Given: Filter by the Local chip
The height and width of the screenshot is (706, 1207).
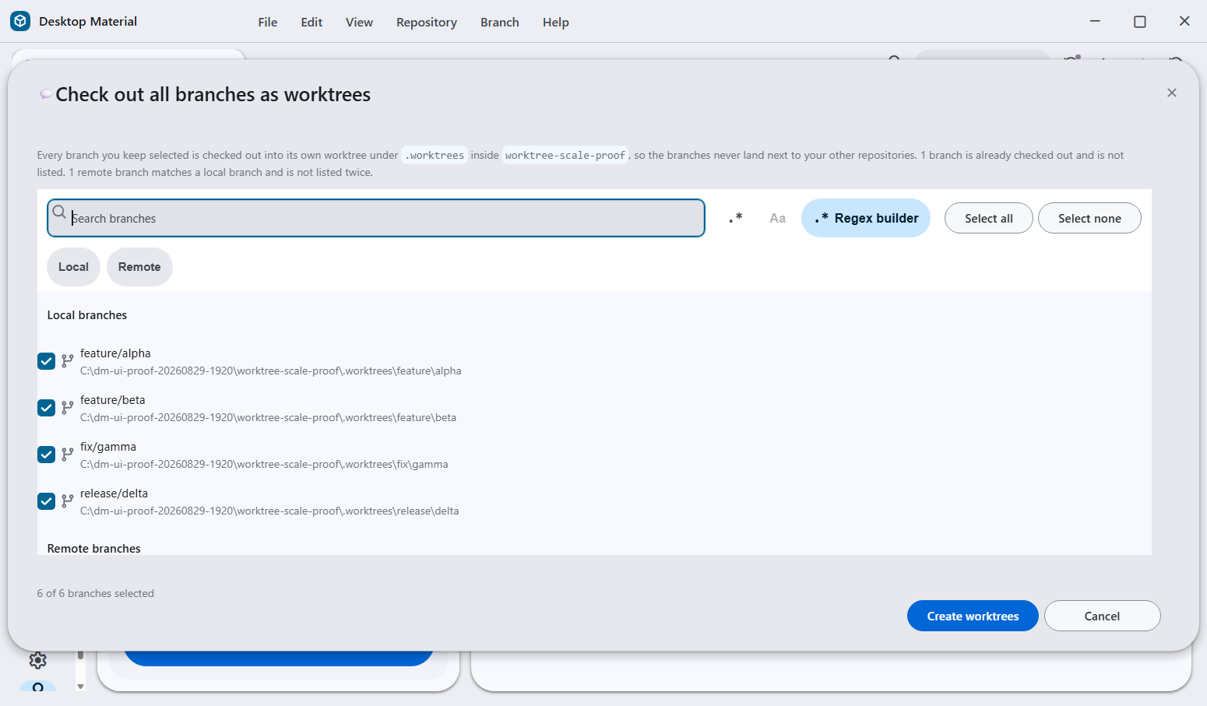Looking at the screenshot, I should [x=73, y=267].
